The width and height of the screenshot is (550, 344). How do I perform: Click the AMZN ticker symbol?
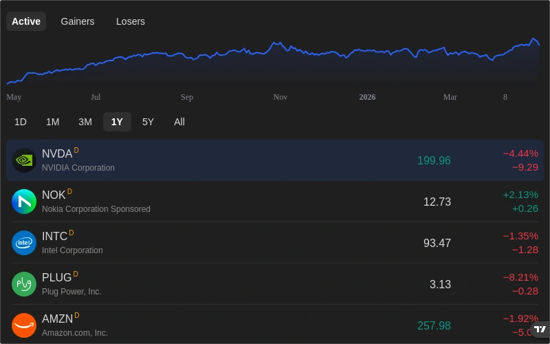pyautogui.click(x=57, y=319)
